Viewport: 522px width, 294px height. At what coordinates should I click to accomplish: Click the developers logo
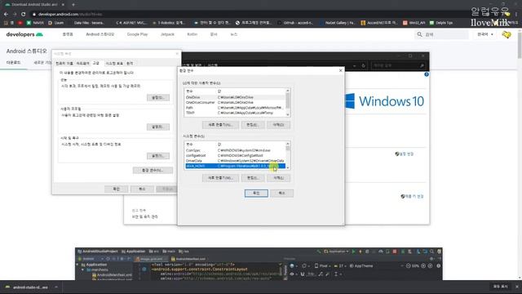24,34
